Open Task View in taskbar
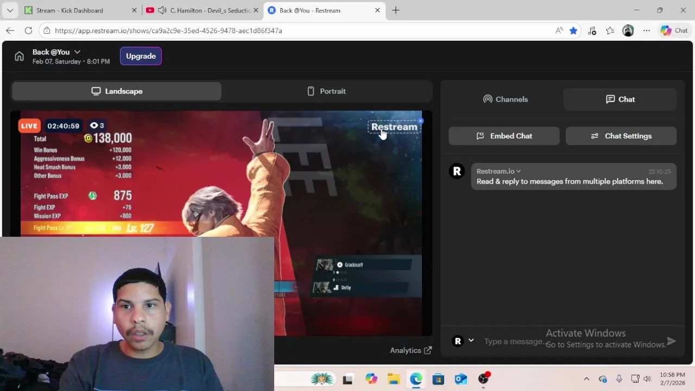Image resolution: width=695 pixels, height=391 pixels. pyautogui.click(x=347, y=379)
